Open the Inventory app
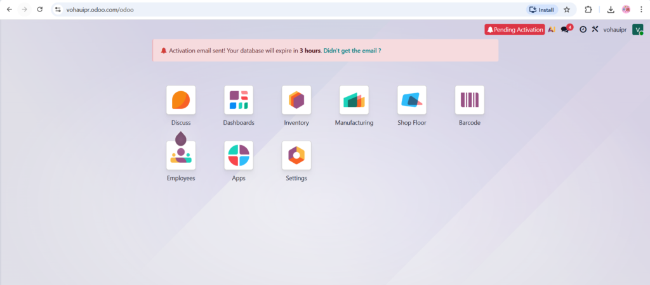The width and height of the screenshot is (650, 285). [296, 100]
